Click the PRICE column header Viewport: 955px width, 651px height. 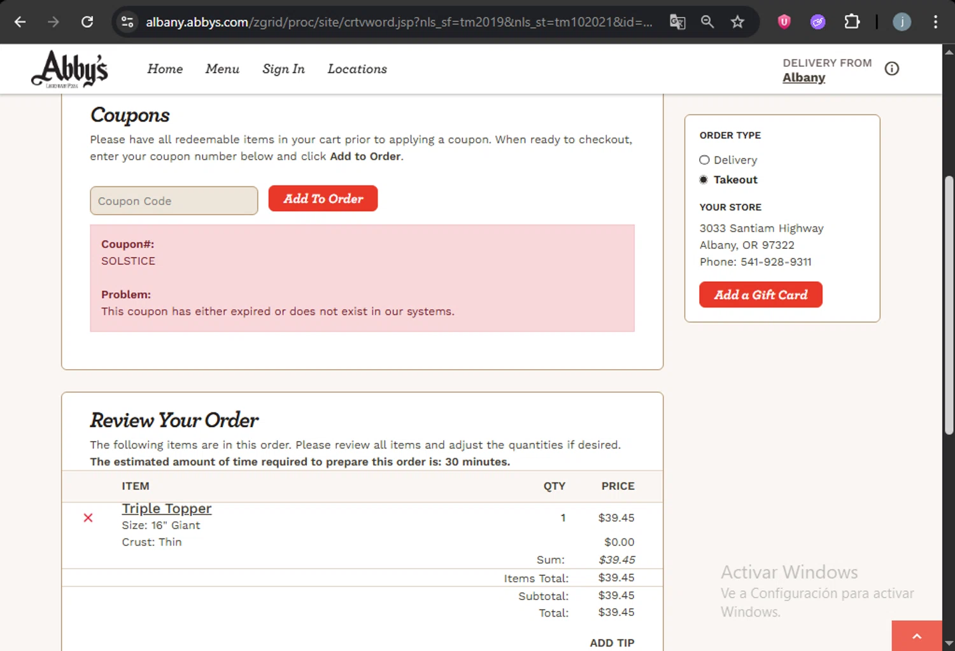coord(618,486)
